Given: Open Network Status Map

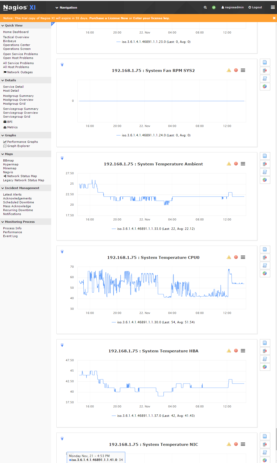Looking at the screenshot, I should point(20,176).
